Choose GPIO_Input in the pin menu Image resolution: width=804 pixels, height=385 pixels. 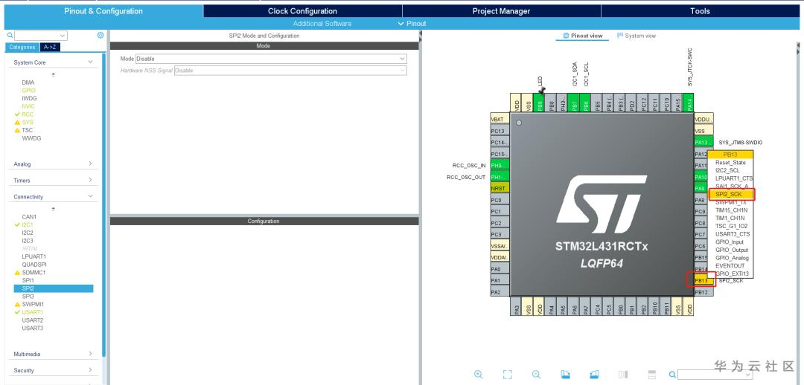(x=731, y=242)
